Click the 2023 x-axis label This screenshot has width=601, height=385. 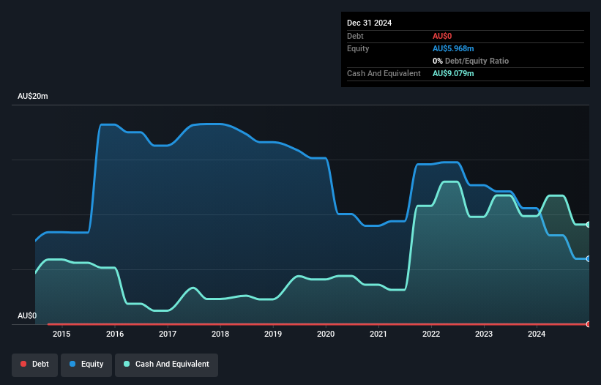coord(484,334)
